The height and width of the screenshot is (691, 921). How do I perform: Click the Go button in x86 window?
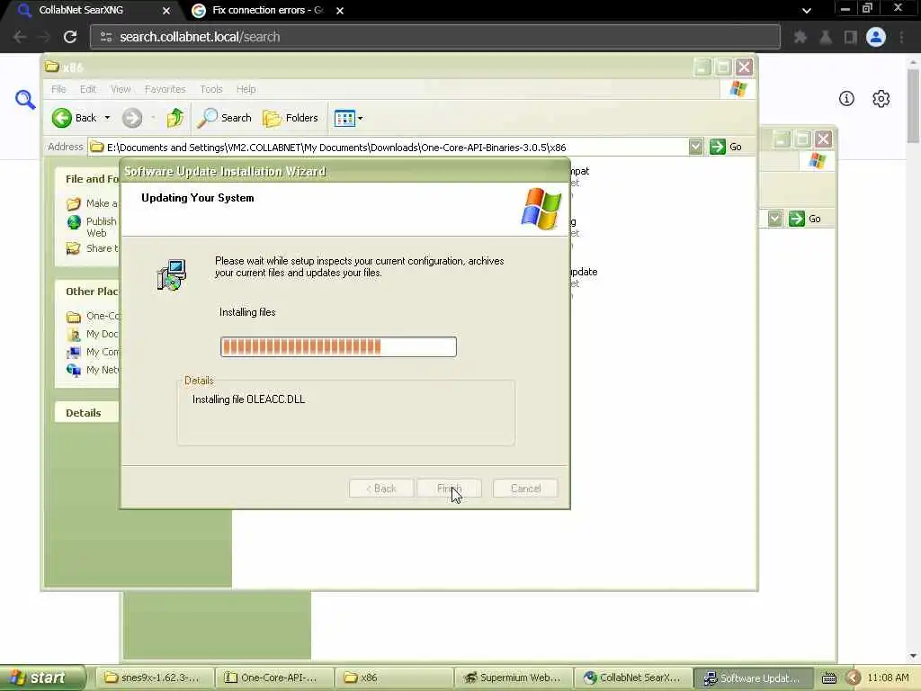click(726, 147)
